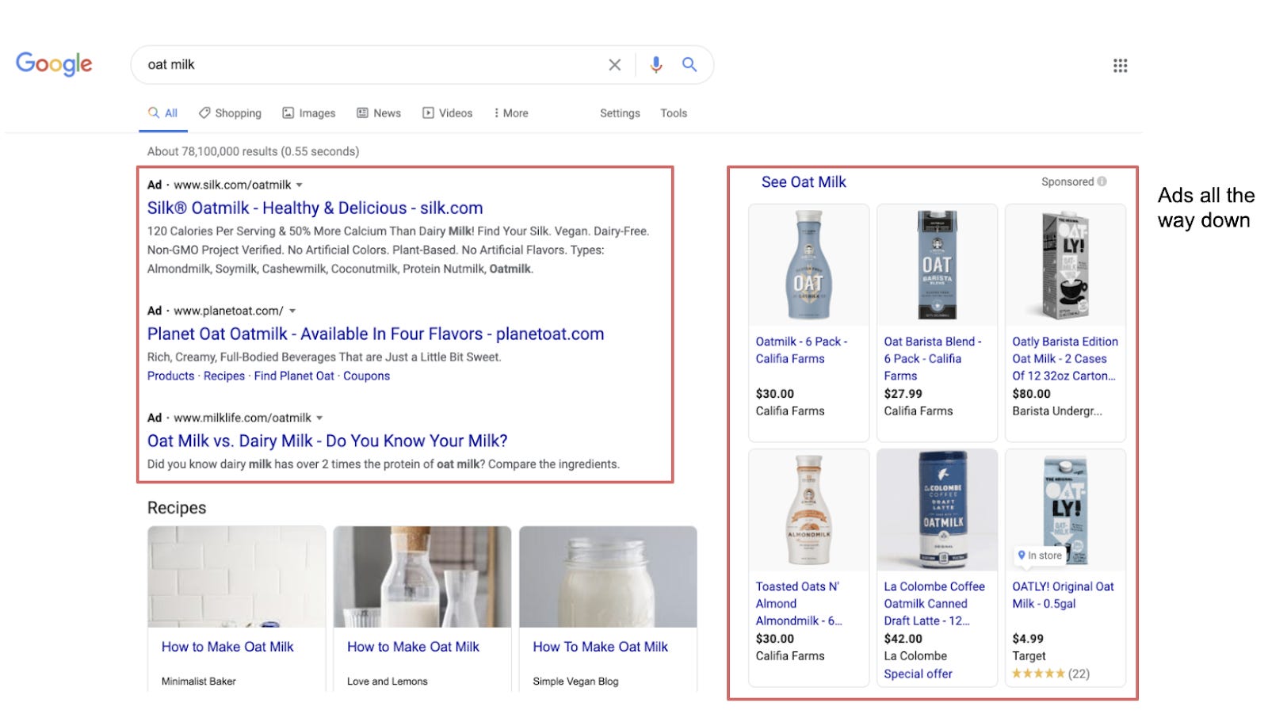Viewport: 1268px width, 714px height.
Task: Click the Sponsored label
Action: (x=1067, y=181)
